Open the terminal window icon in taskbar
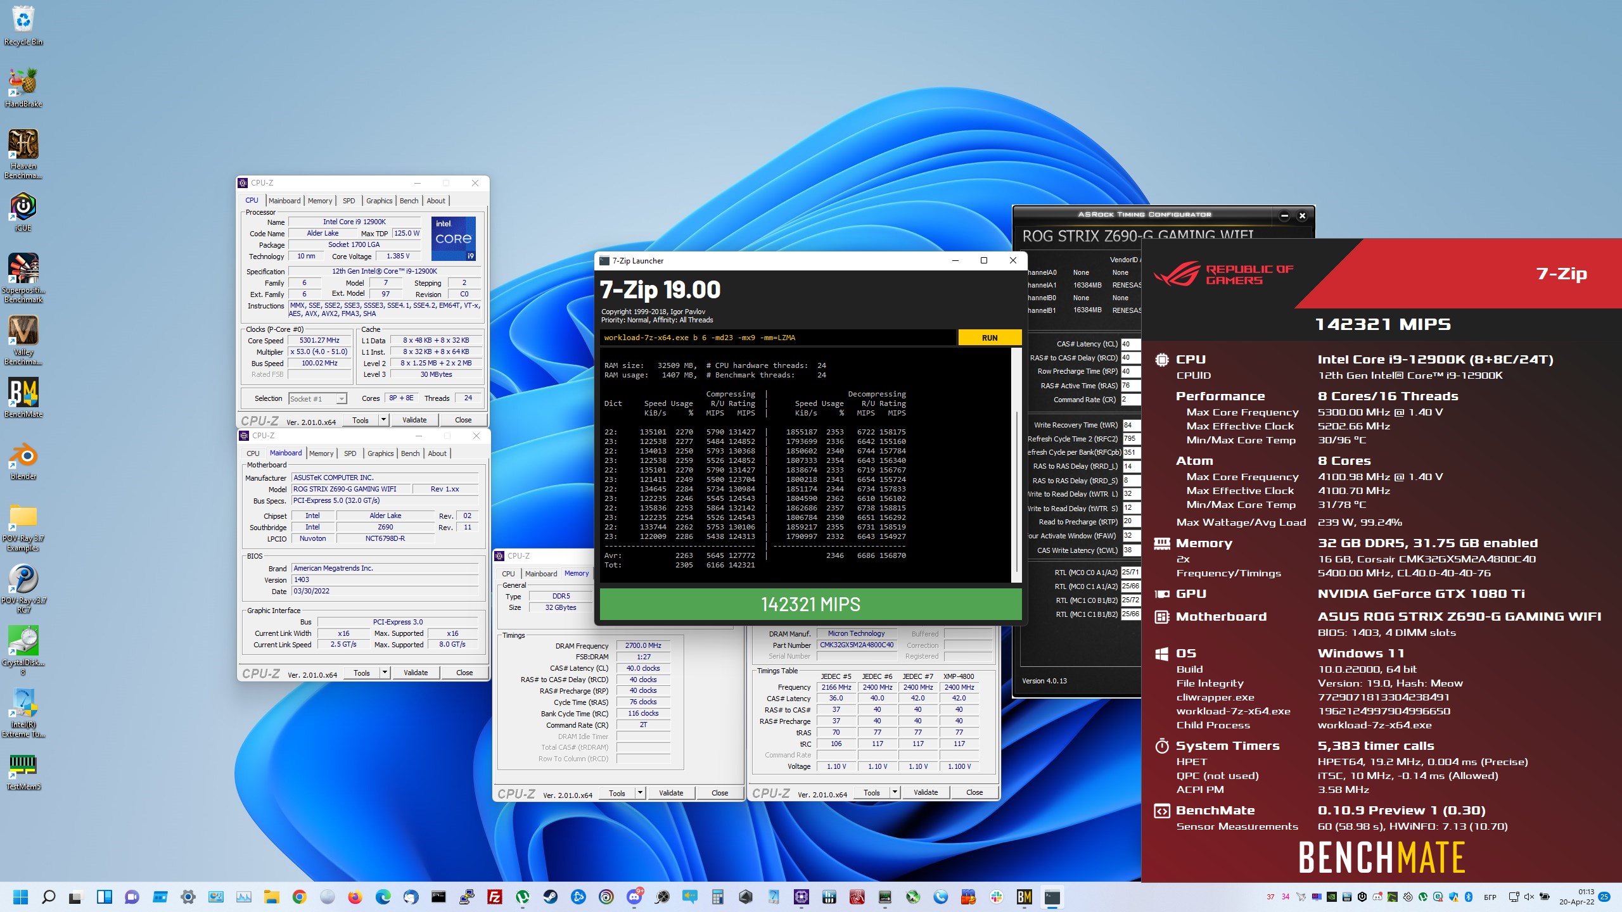Image resolution: width=1622 pixels, height=912 pixels. point(1052,897)
